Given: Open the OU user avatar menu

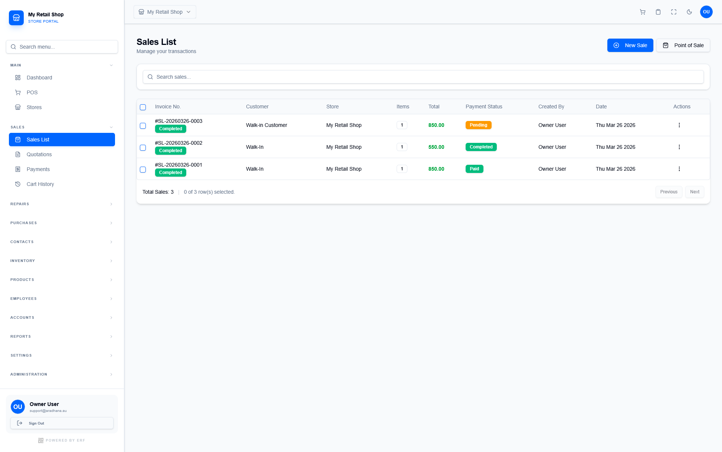Looking at the screenshot, I should click(706, 12).
